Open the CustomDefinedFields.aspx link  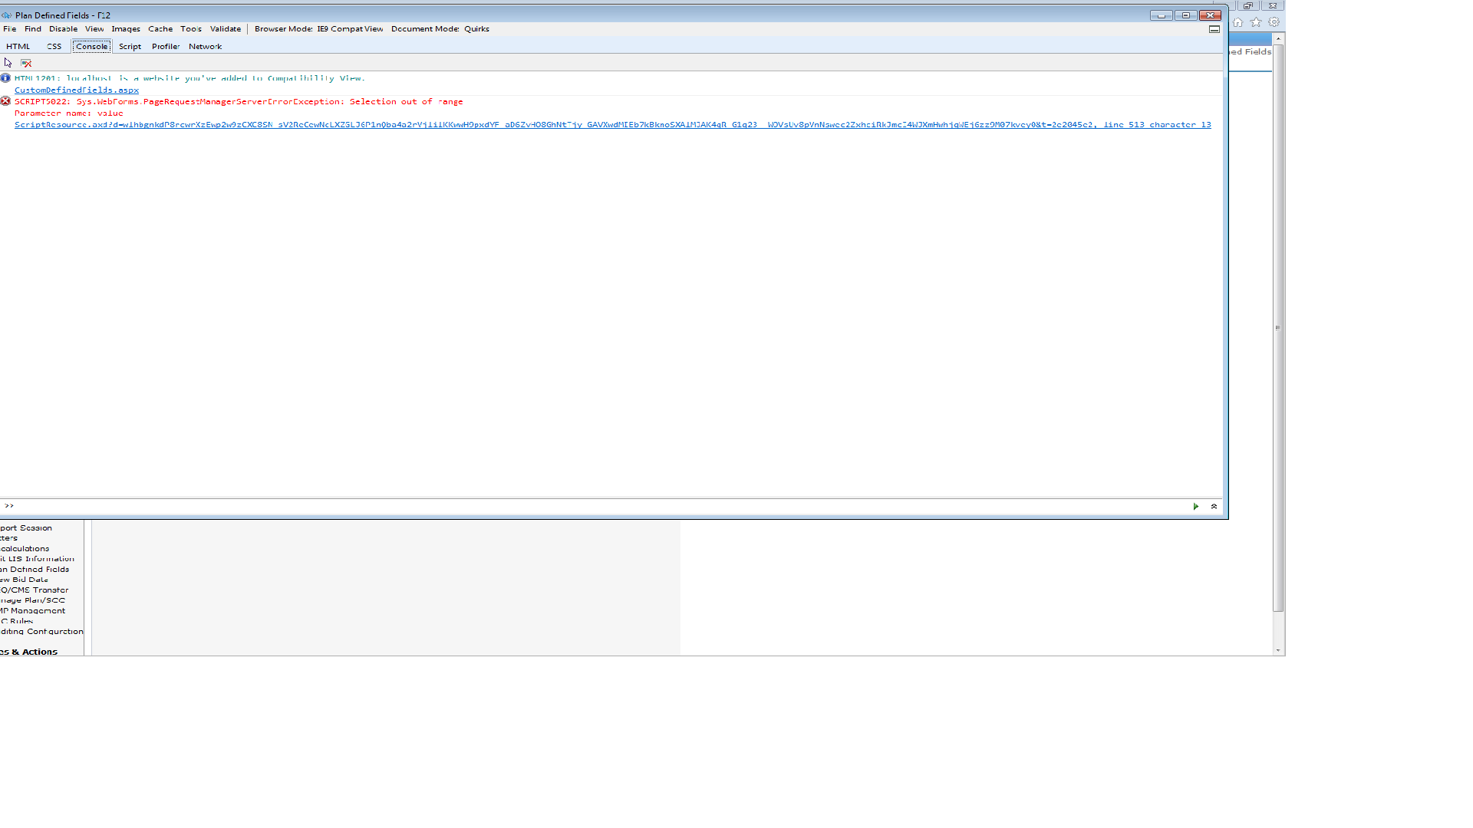point(77,90)
